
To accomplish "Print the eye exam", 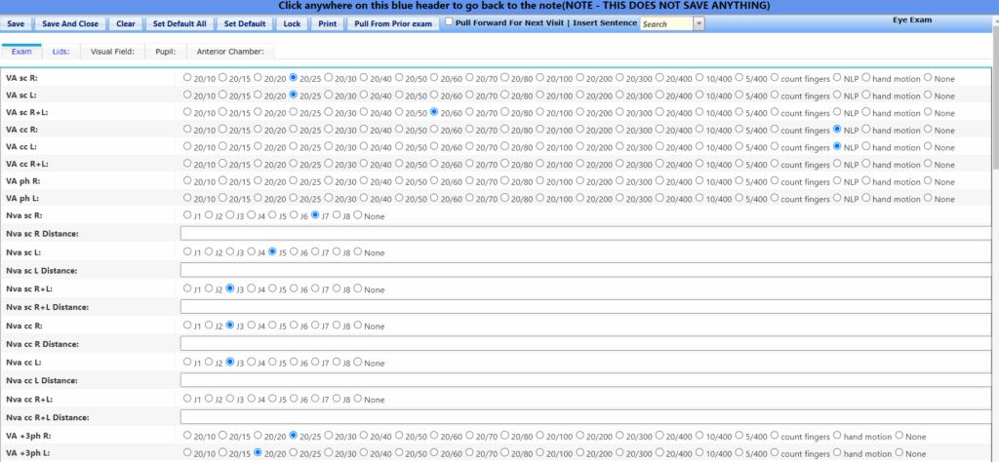I will click(328, 22).
